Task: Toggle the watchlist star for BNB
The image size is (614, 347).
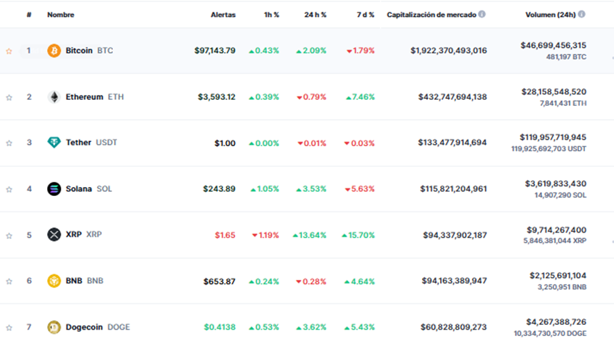Action: (9, 281)
